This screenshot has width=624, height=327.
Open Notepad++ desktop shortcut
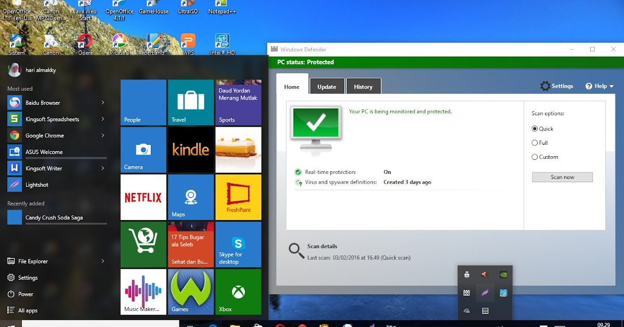(223, 7)
